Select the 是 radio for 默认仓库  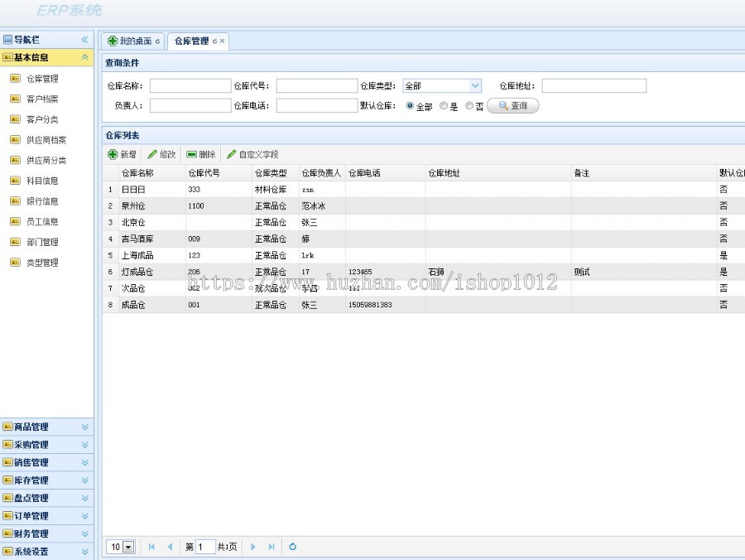pos(444,106)
